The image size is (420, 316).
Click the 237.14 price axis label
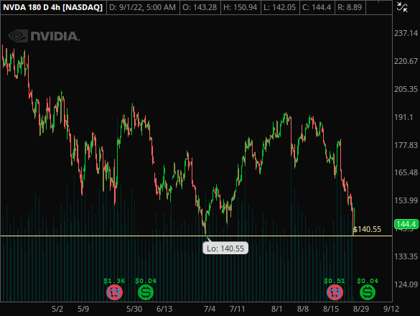[x=406, y=33]
